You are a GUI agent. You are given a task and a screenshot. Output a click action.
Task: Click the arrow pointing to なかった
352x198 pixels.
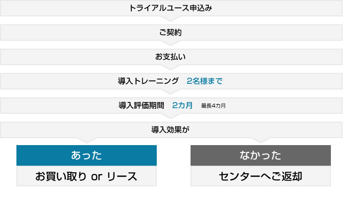point(261,140)
